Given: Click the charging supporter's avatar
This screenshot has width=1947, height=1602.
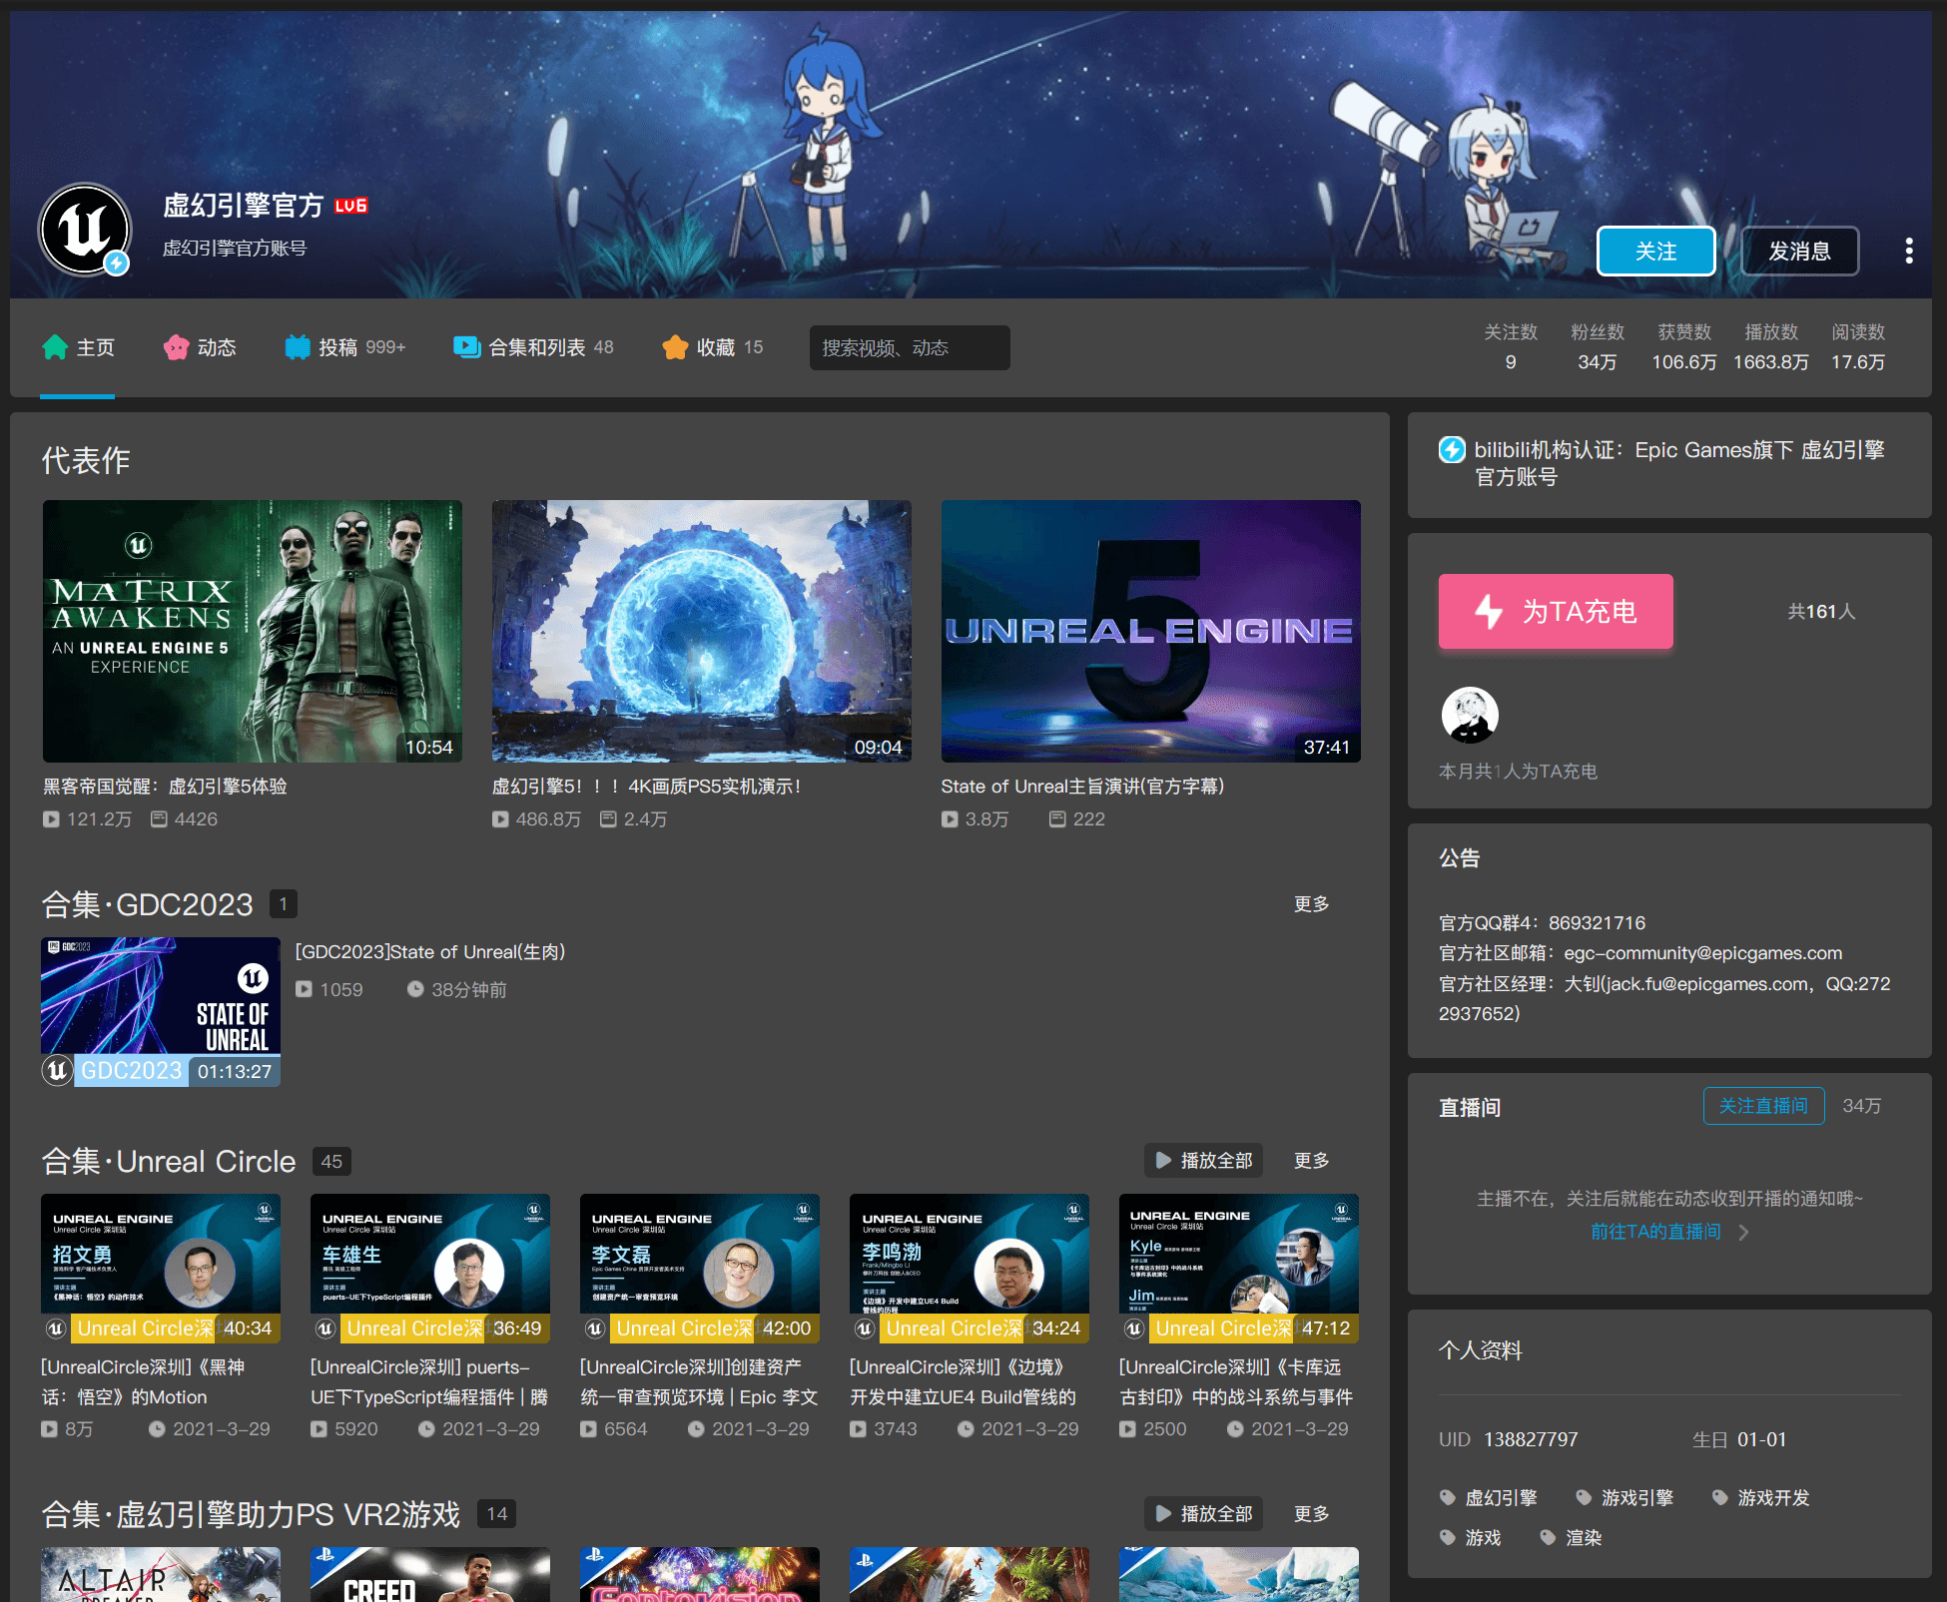Looking at the screenshot, I should click(x=1469, y=715).
